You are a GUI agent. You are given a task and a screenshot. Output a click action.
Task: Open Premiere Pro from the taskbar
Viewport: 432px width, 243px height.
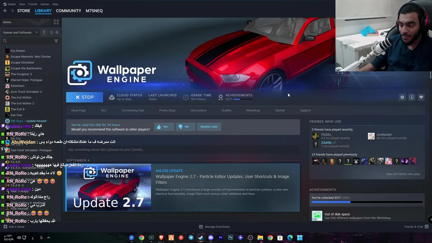pos(221,238)
